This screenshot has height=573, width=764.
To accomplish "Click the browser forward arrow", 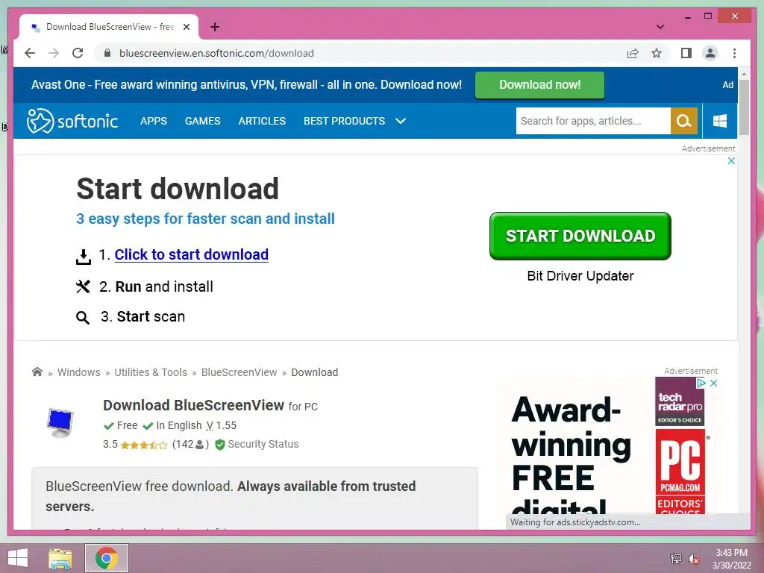I will [54, 53].
